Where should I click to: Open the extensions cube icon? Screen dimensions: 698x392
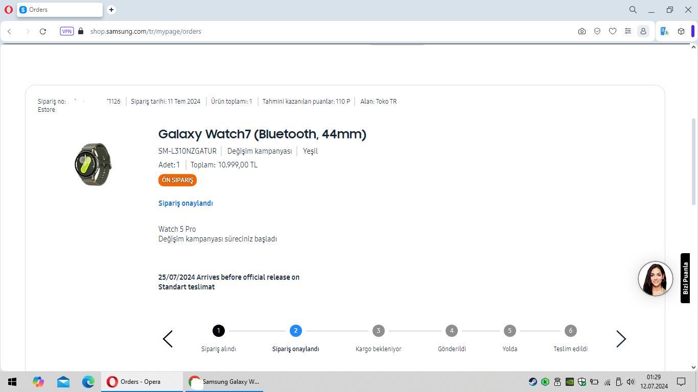pos(681,31)
